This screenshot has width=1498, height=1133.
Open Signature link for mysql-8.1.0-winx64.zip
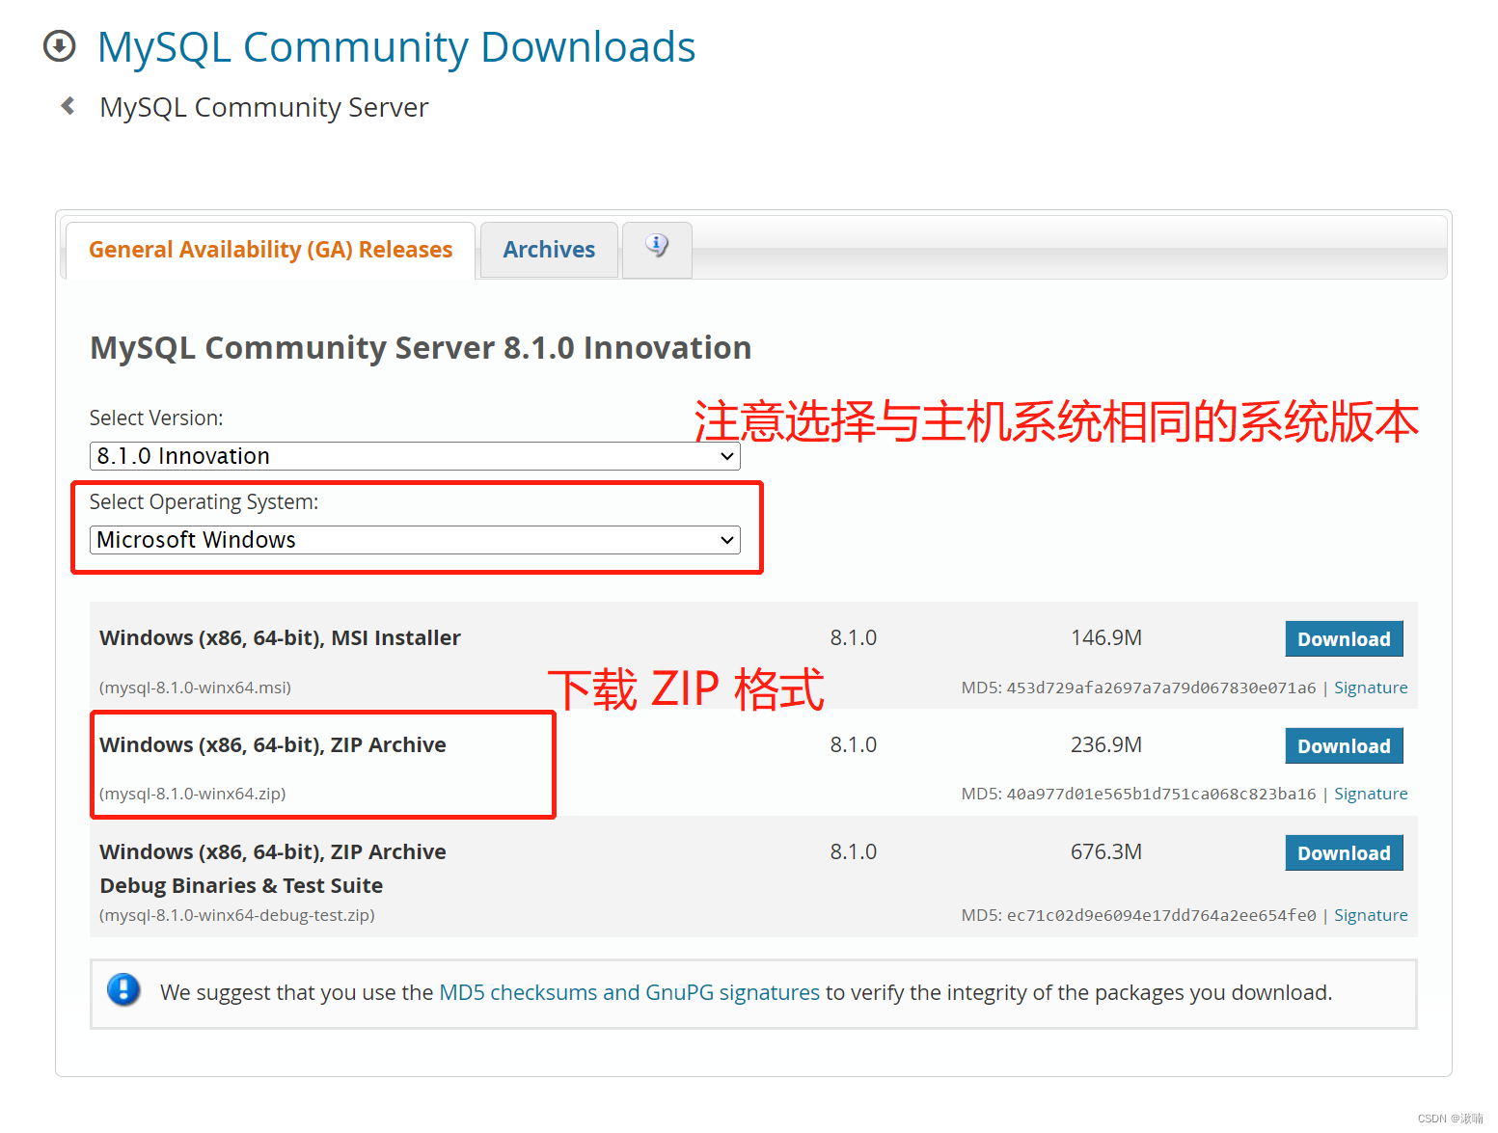(x=1371, y=794)
